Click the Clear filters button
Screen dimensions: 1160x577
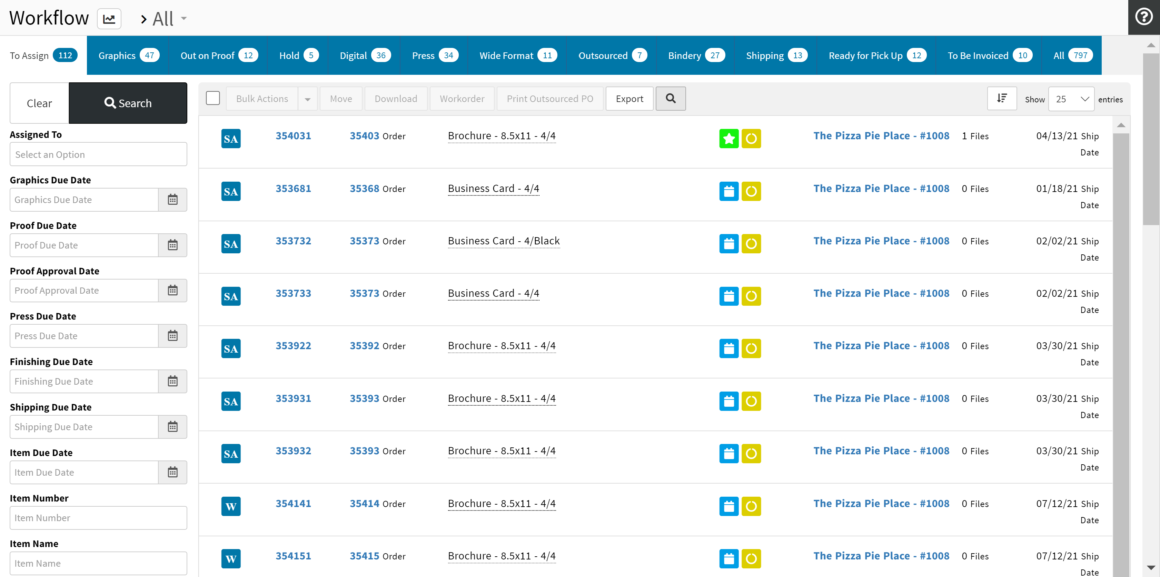click(39, 103)
